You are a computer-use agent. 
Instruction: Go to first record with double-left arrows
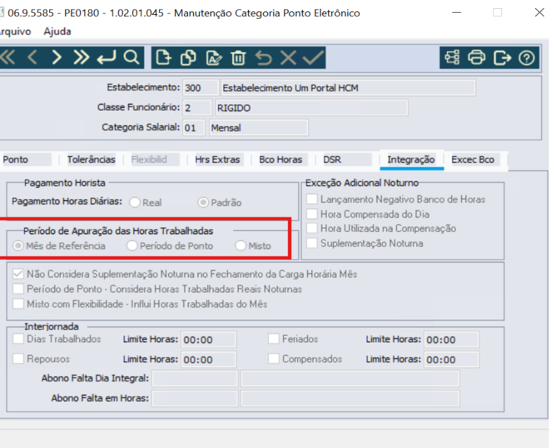tap(8, 57)
